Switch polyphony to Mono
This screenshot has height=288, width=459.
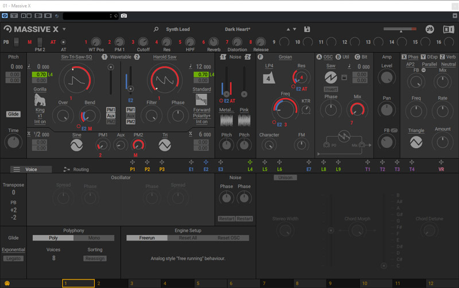pyautogui.click(x=94, y=238)
